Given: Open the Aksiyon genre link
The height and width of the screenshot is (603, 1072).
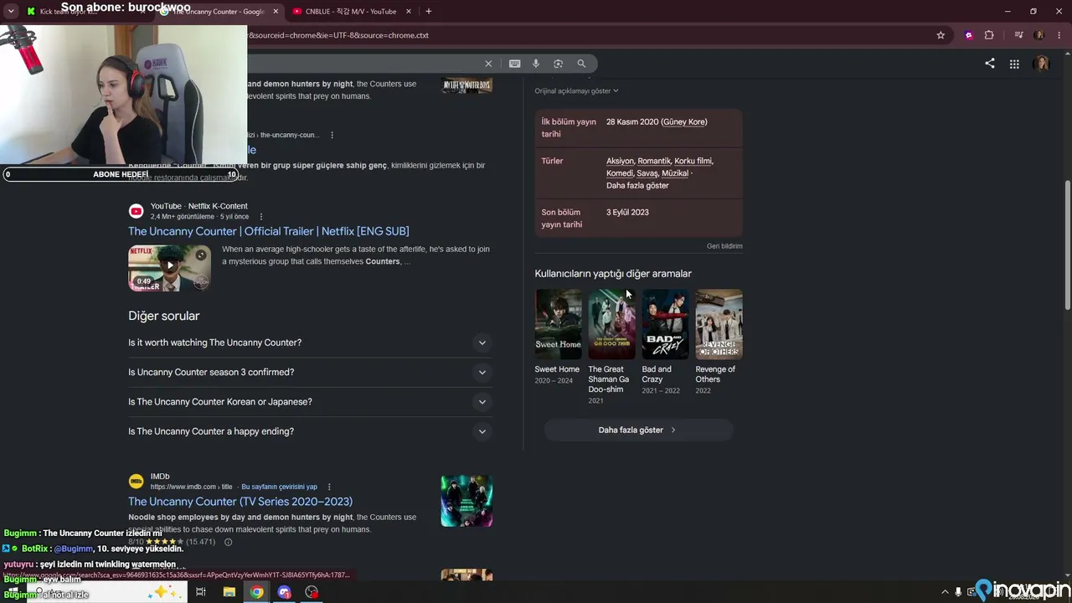Looking at the screenshot, I should pos(620,161).
